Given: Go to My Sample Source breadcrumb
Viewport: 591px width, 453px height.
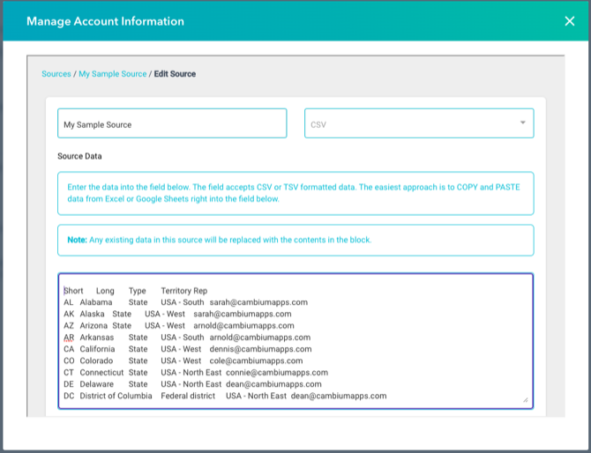Looking at the screenshot, I should coord(112,74).
